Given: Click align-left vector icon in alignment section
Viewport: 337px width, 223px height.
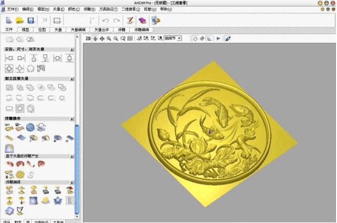Looking at the screenshot, I should coord(9,58).
